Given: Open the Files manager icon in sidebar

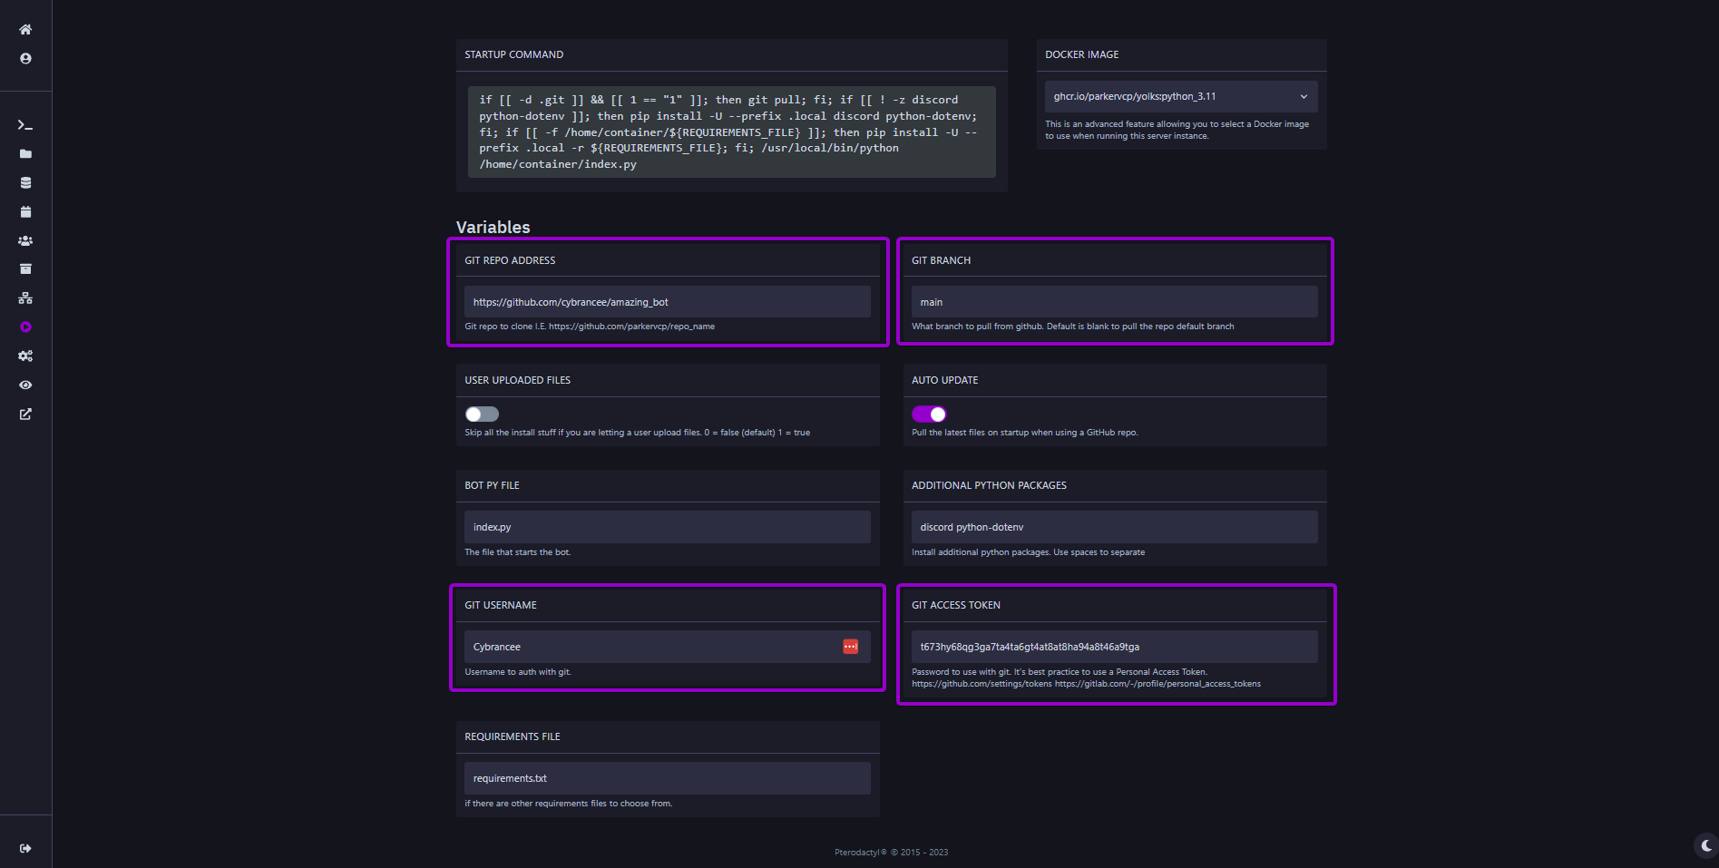Looking at the screenshot, I should 25,153.
